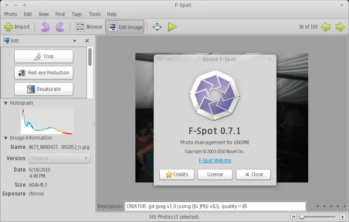349x222 pixels.
Task: Click the Description text field
Action: 215,206
